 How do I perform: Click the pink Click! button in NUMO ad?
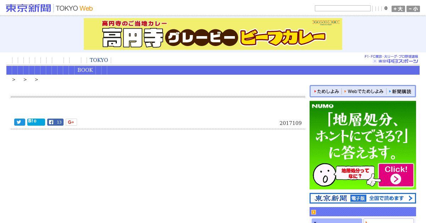click(x=396, y=175)
